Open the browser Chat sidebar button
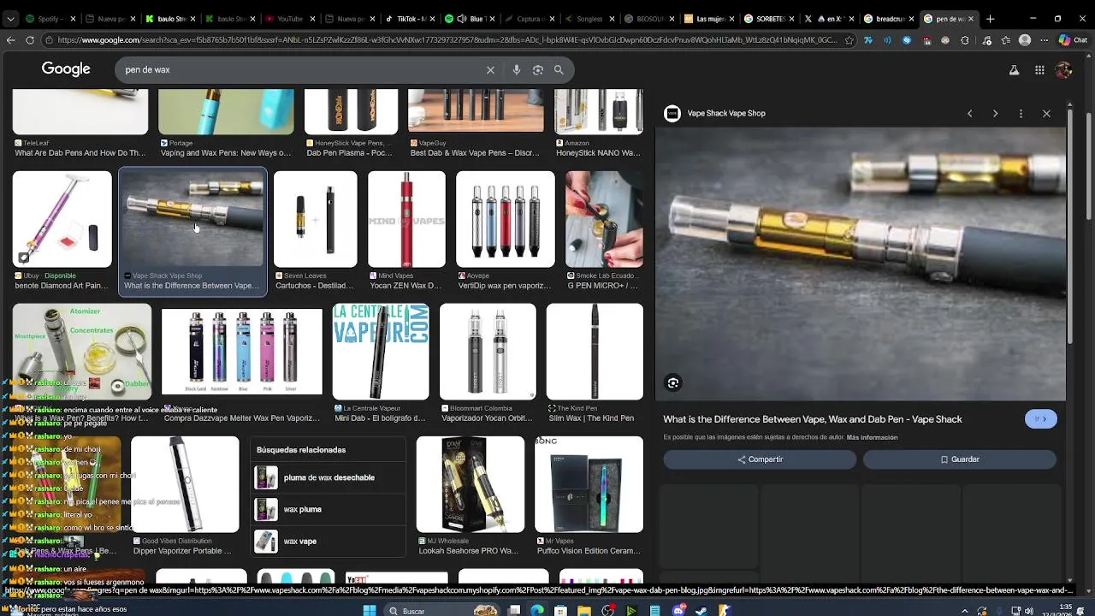The image size is (1095, 616). click(x=1072, y=40)
